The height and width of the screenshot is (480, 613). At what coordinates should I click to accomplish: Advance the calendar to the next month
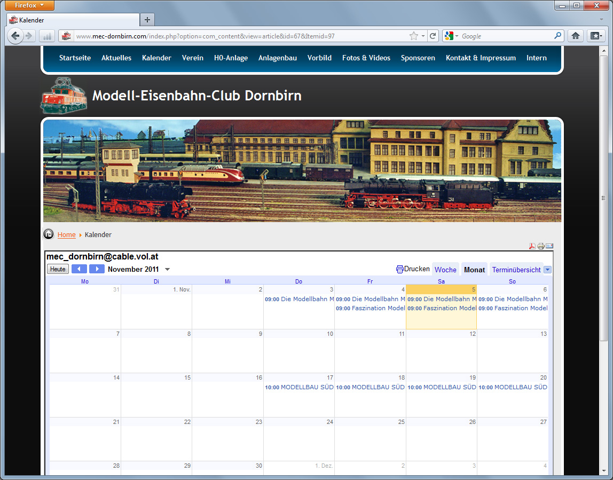pos(97,269)
